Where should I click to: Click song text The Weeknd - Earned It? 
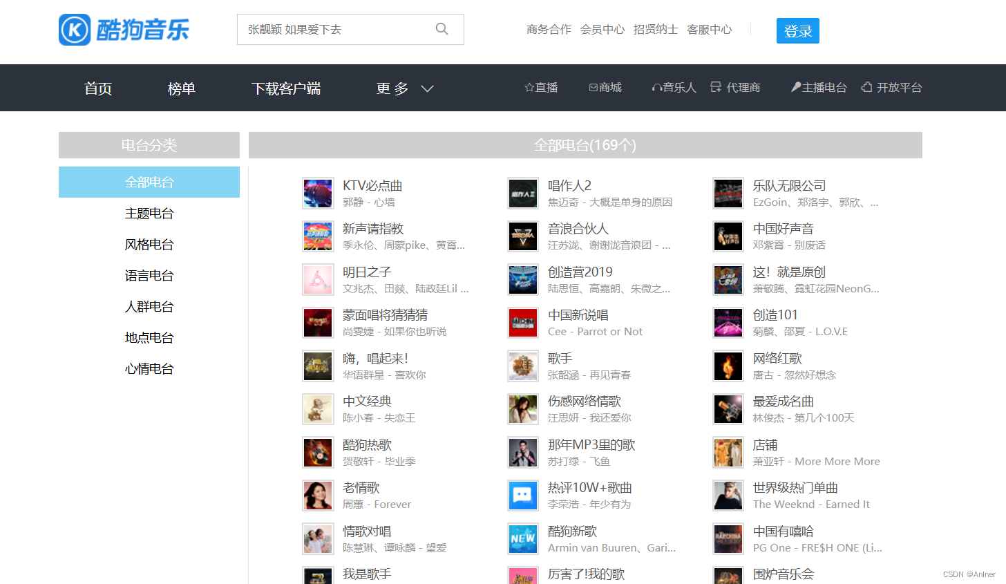(x=811, y=504)
